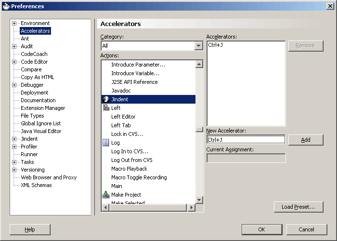This screenshot has width=337, height=241.
Task: Expand the Environment tree node
Action: (x=14, y=23)
